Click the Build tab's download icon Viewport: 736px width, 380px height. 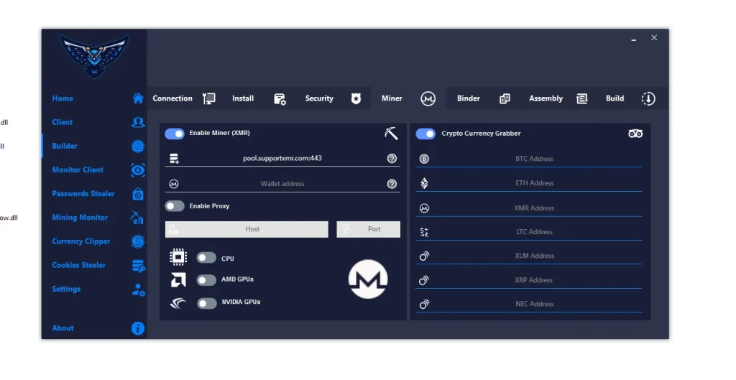pos(648,99)
